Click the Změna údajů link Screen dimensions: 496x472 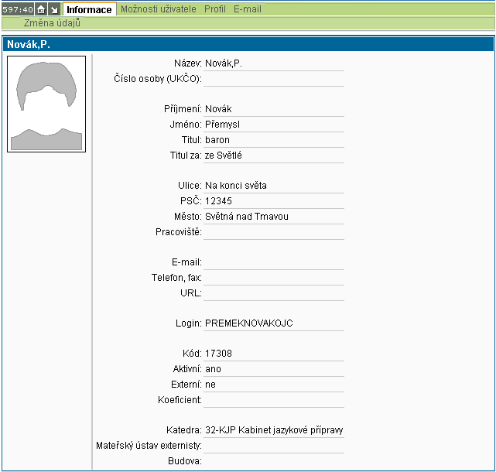[52, 23]
